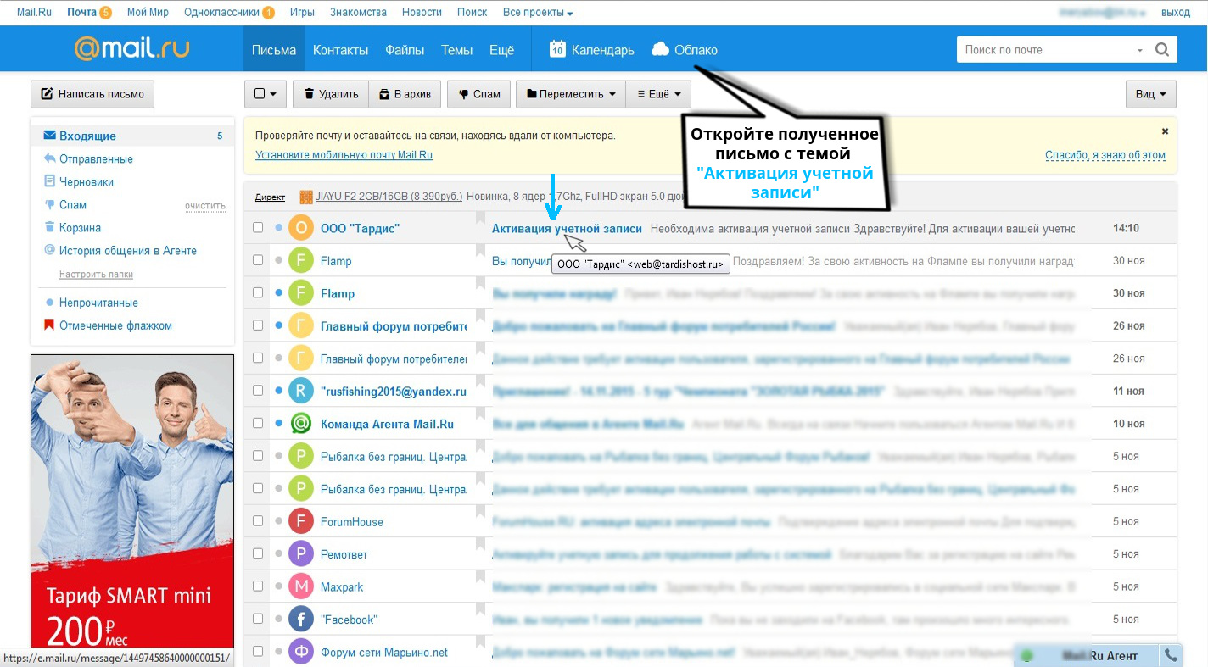Click the ООО "Тардис" sender avatar
1208x667 pixels.
(301, 228)
